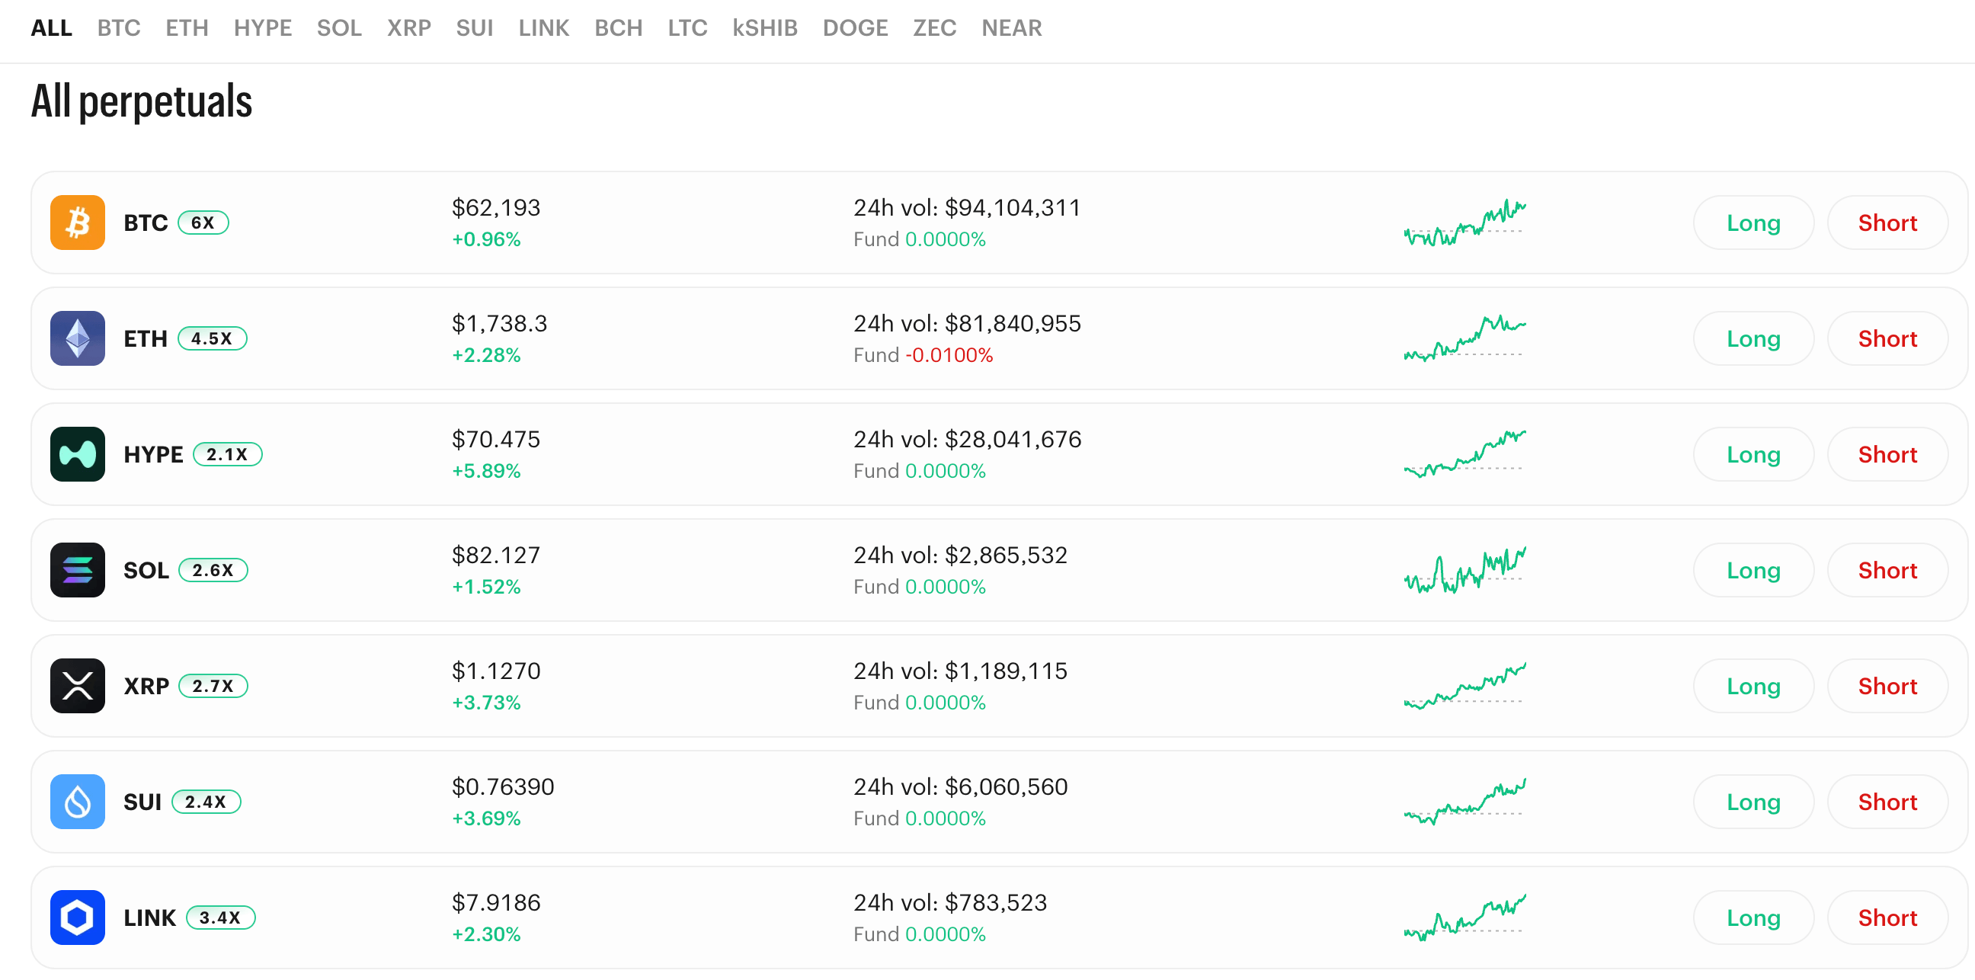Click the SOL 2.6X leverage badge
Viewport: 1975px width, 980px height.
(x=213, y=570)
